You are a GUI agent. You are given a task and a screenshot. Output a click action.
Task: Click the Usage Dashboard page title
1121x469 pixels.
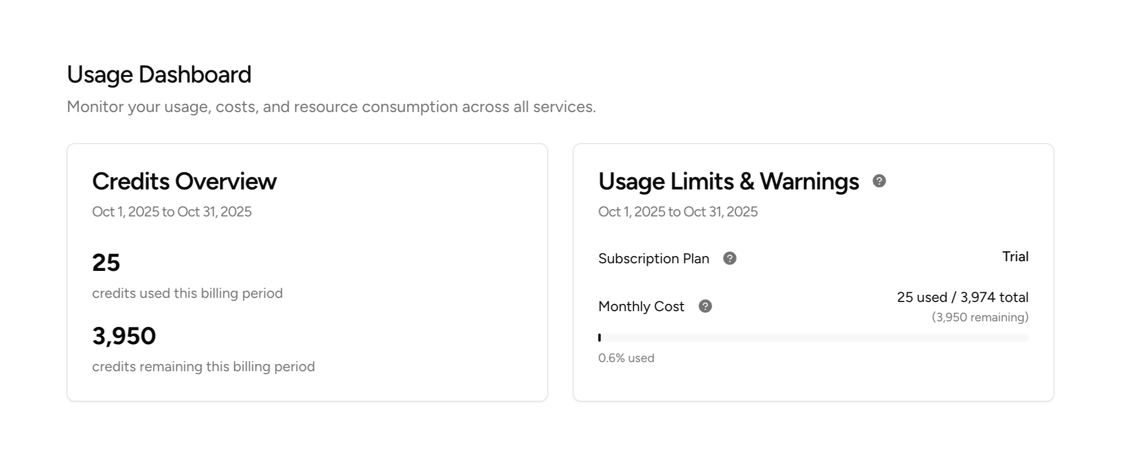tap(159, 74)
